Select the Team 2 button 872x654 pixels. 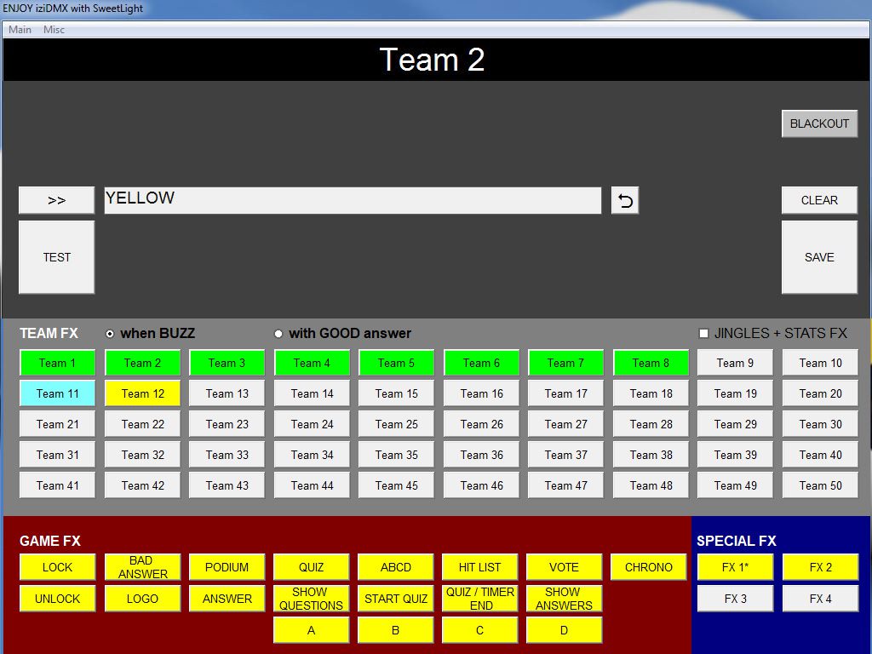click(x=142, y=363)
